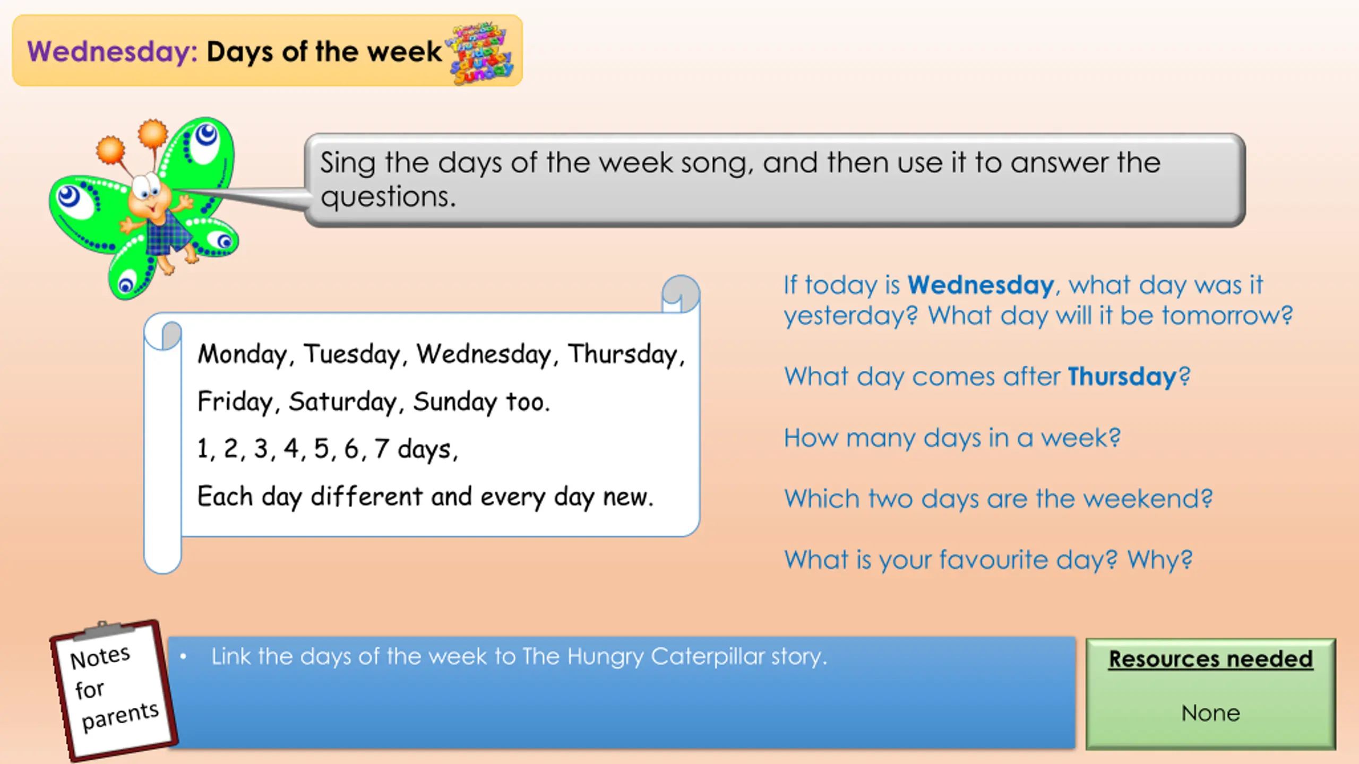1359x764 pixels.
Task: Click the green butterfly character
Action: (143, 208)
